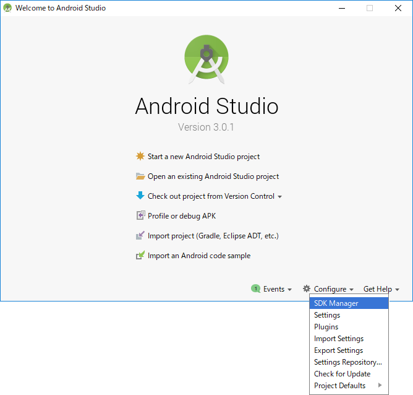Expand the Project Defaults submenu arrow
This screenshot has width=413, height=395.
(x=380, y=385)
